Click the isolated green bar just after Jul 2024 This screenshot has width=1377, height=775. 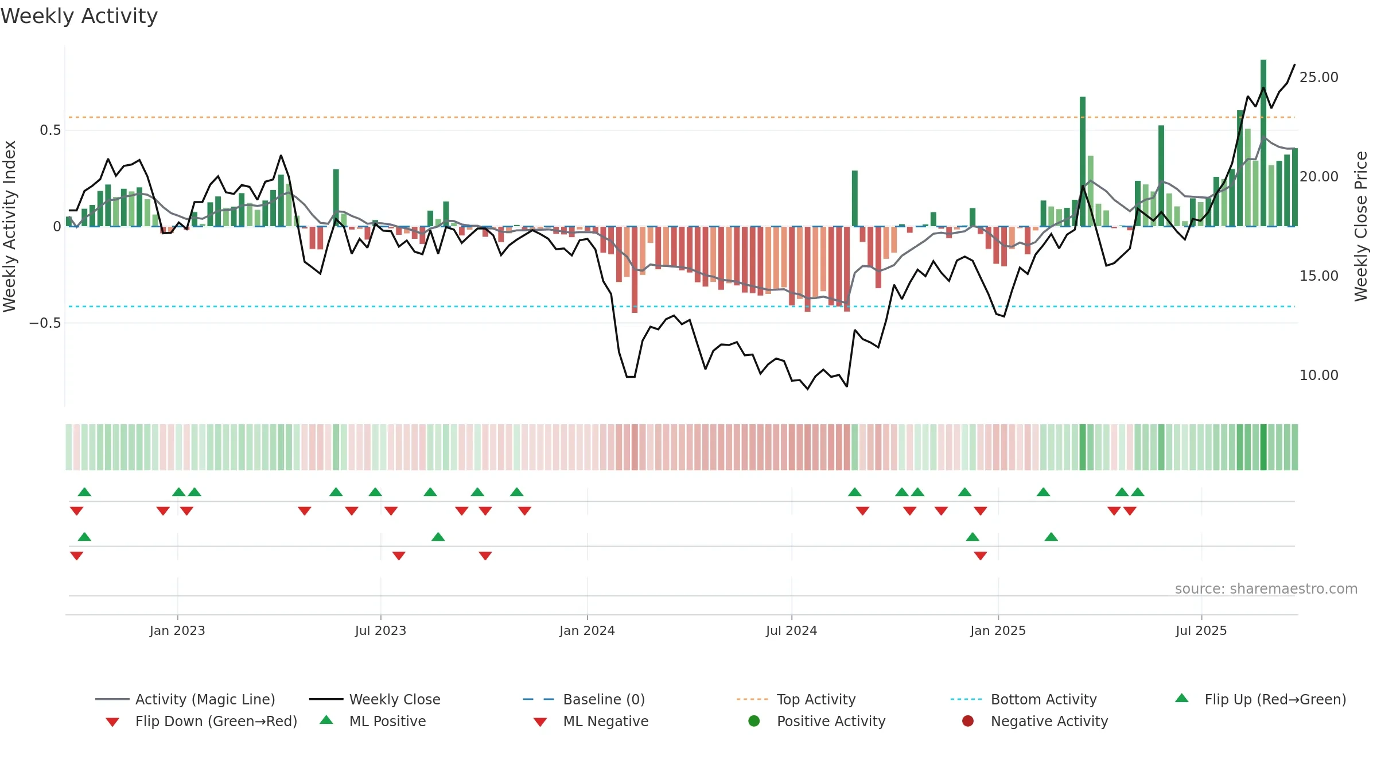coord(855,199)
